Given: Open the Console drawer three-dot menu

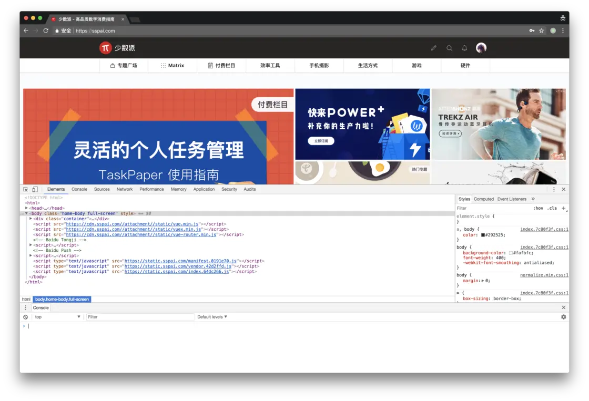Looking at the screenshot, I should [26, 308].
